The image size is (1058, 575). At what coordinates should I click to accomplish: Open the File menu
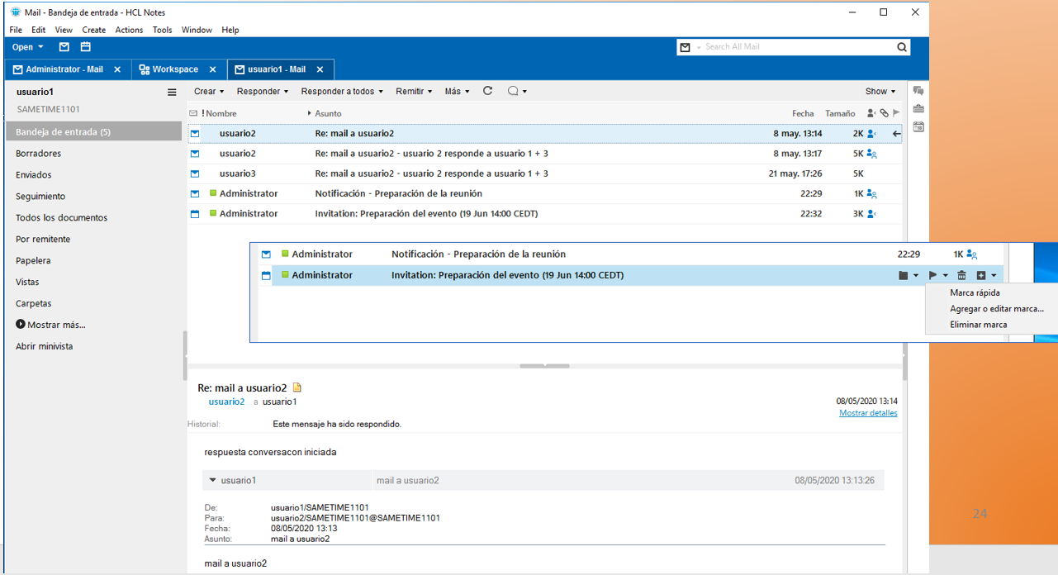16,30
